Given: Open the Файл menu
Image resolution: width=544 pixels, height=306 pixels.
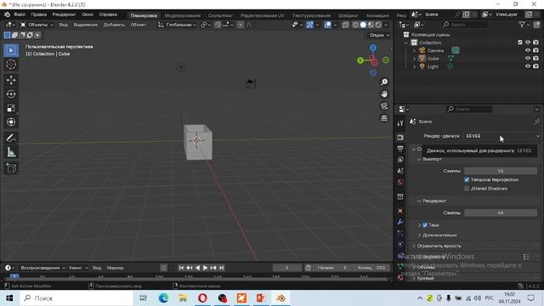Looking at the screenshot, I should 20,14.
